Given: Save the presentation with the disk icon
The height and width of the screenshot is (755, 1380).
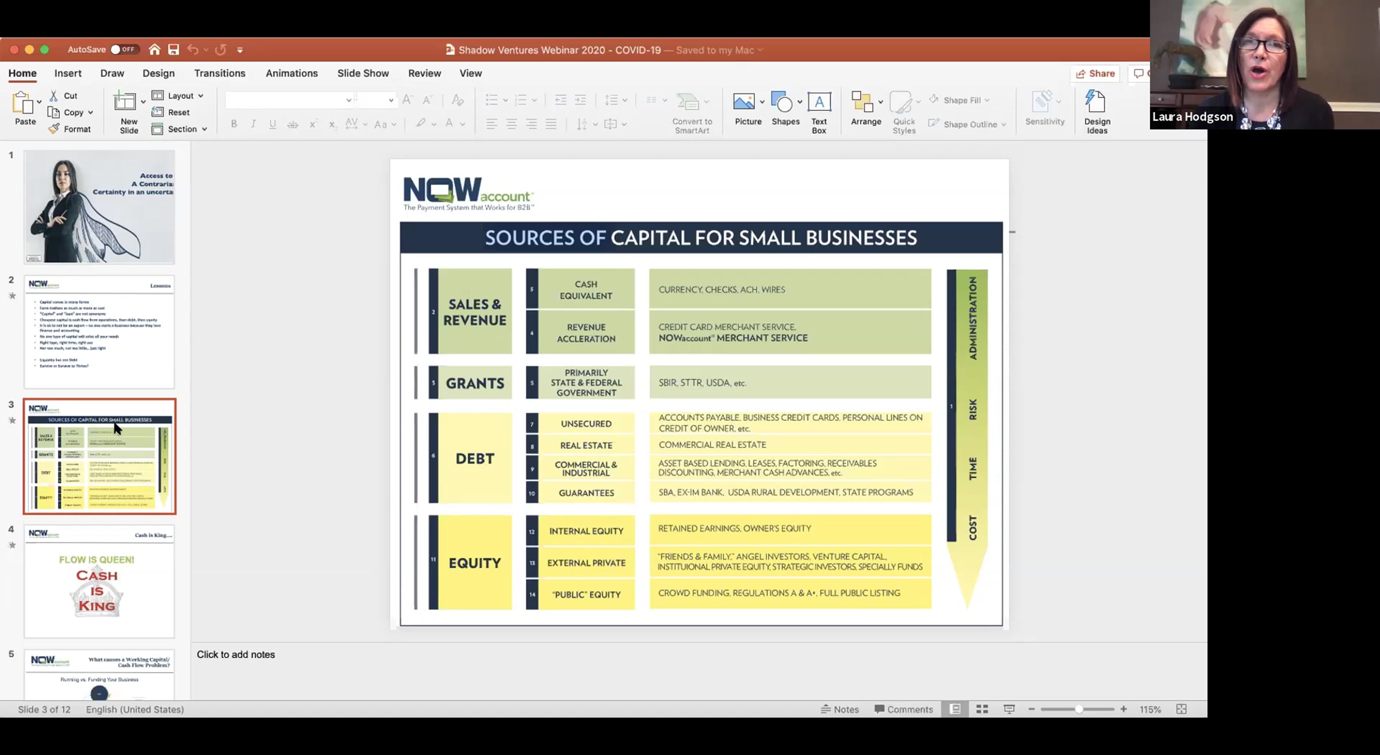Looking at the screenshot, I should [173, 50].
